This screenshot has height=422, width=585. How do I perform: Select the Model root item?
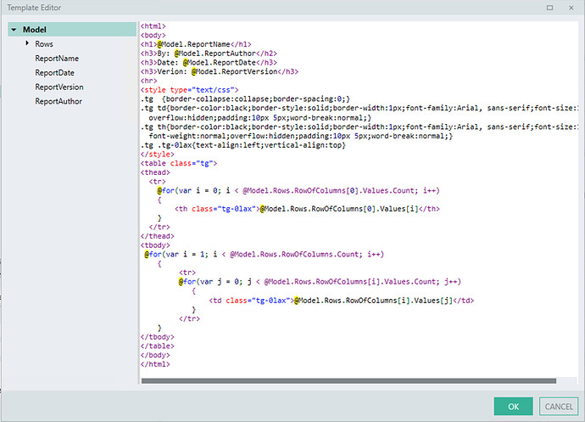[x=72, y=29]
